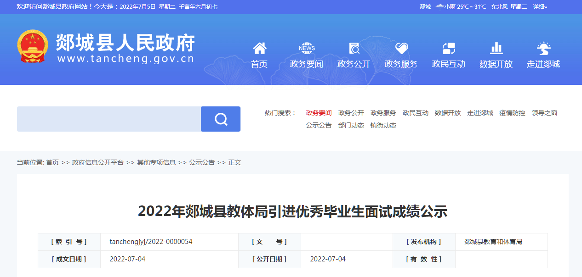Image resolution: width=582 pixels, height=277 pixels.
Task: Click breadcrumb link 政府信息公开平台
Action: click(x=98, y=162)
